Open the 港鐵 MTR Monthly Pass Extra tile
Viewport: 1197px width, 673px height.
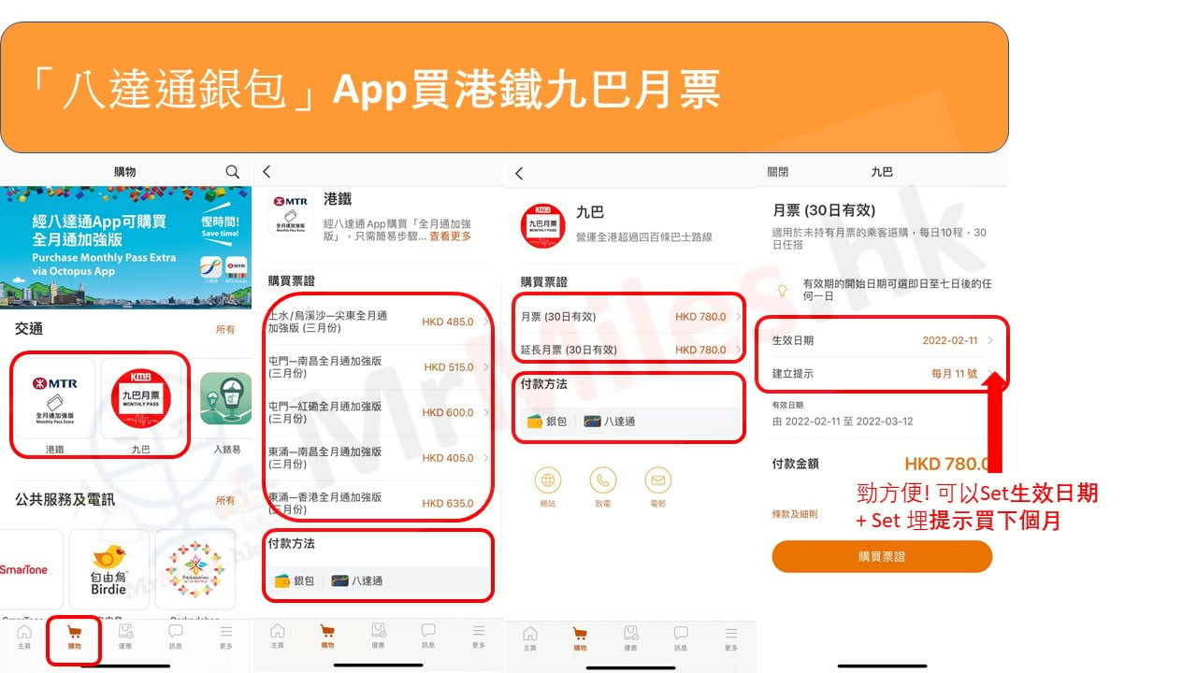click(54, 399)
